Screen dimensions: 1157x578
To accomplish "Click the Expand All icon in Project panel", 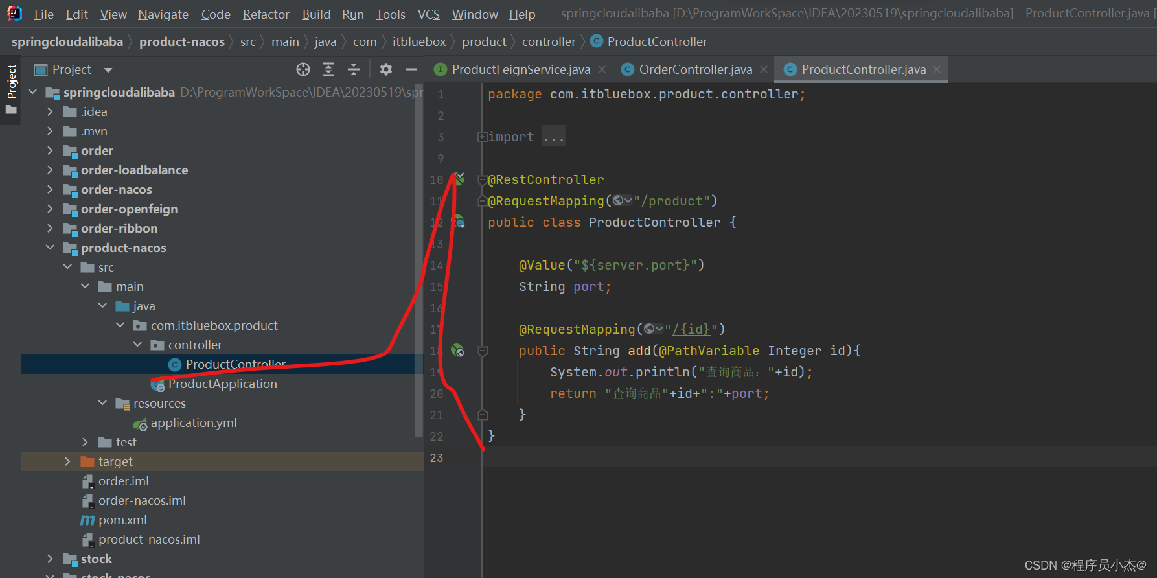I will [x=328, y=69].
